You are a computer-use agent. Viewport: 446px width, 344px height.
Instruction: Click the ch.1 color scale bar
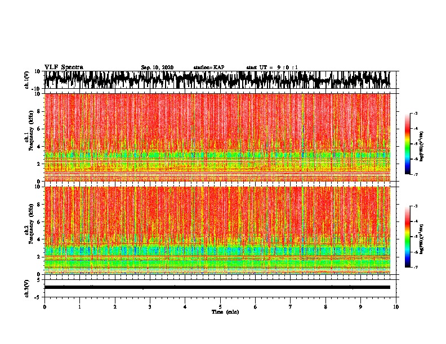tap(407, 144)
